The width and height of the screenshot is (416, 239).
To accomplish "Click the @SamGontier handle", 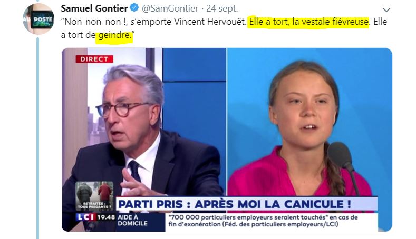I will click(x=170, y=8).
